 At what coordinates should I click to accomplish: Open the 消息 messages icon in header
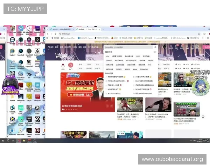176,47
